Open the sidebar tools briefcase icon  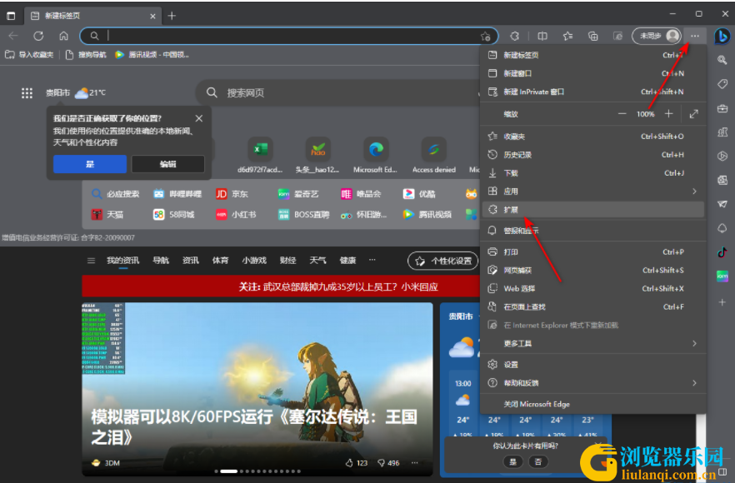tap(722, 109)
